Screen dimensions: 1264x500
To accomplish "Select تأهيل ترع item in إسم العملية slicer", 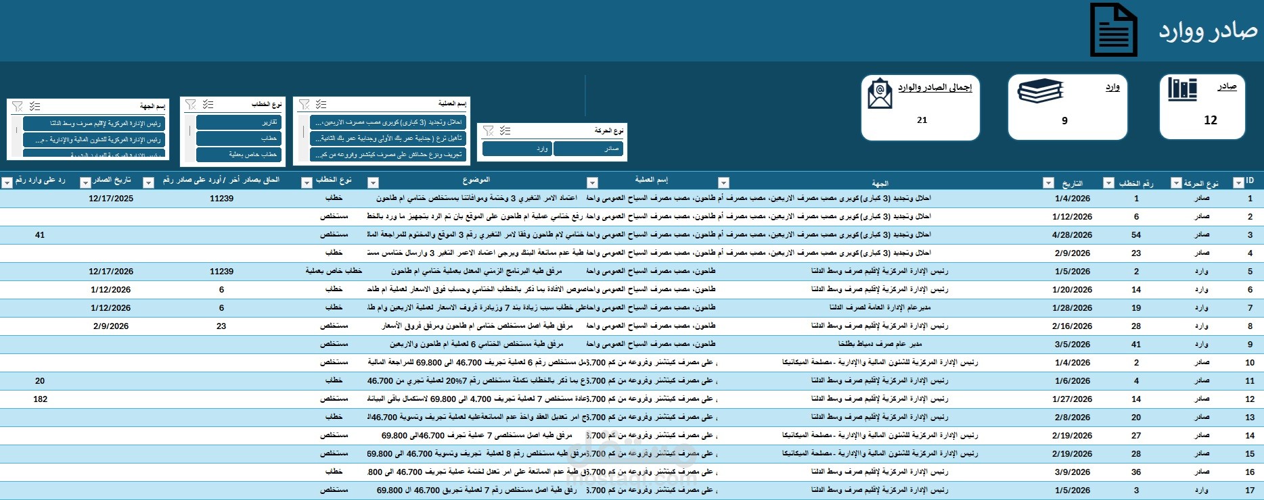I will pyautogui.click(x=388, y=139).
